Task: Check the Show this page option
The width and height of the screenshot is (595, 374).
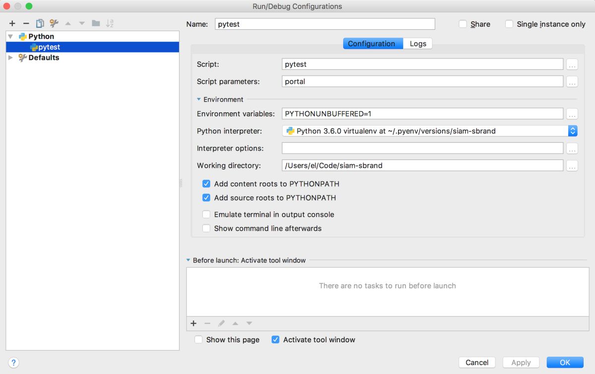Action: [x=198, y=340]
